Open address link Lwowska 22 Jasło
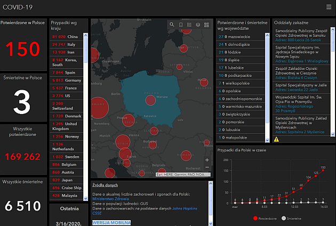 [297, 90]
